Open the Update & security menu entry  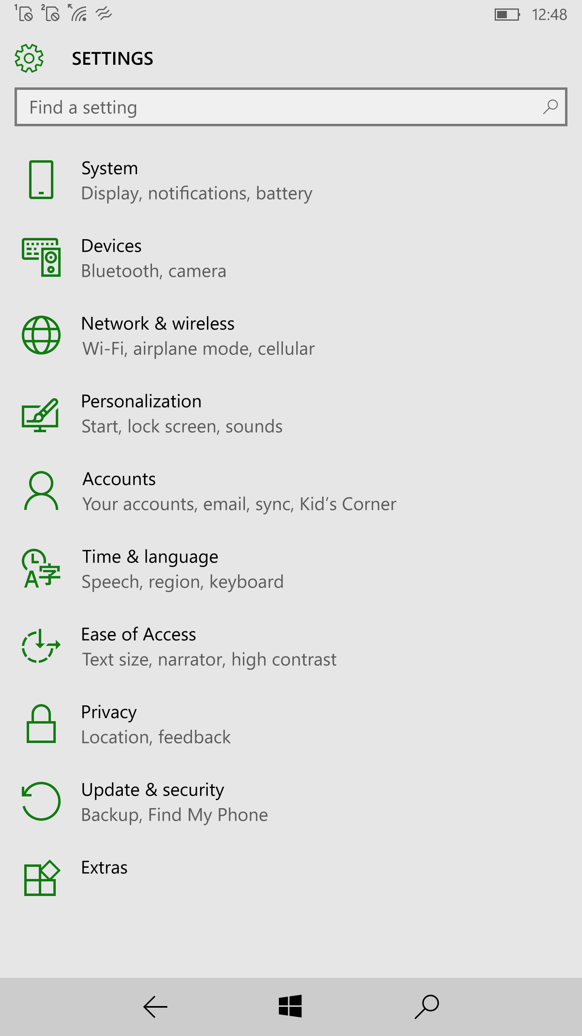291,802
